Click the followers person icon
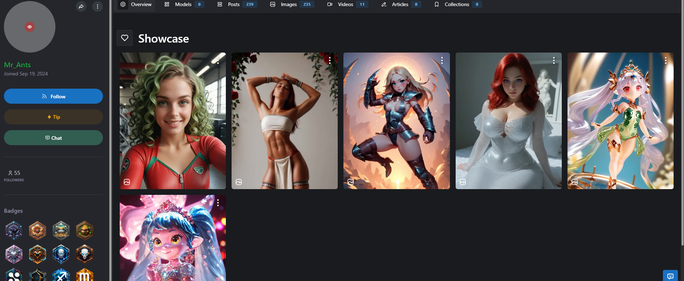Viewport: 684px width, 281px height. (x=10, y=173)
